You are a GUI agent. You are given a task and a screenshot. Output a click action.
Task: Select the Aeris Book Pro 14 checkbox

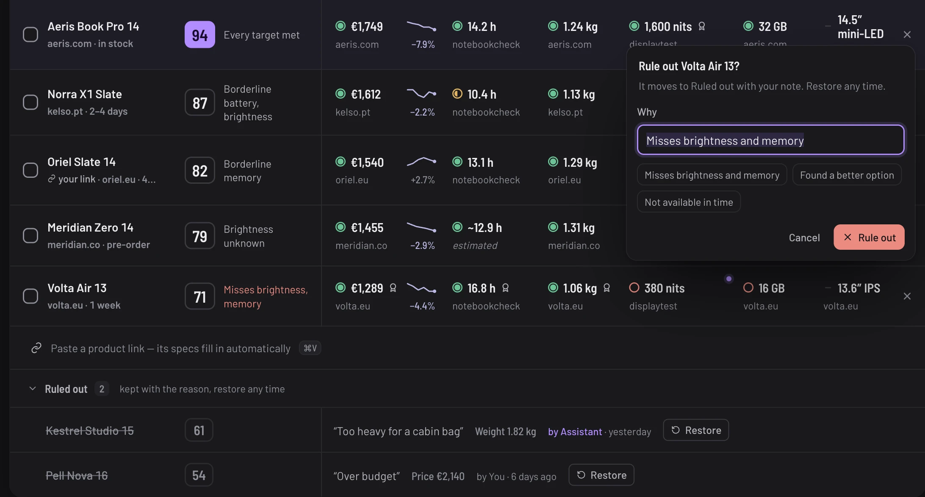click(x=30, y=35)
